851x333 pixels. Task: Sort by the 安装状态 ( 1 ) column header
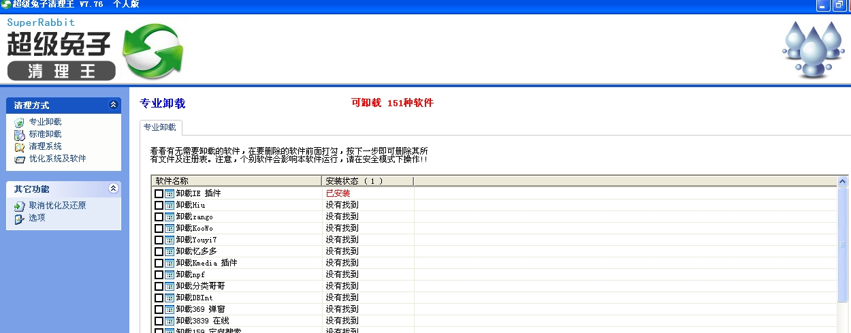pos(368,180)
